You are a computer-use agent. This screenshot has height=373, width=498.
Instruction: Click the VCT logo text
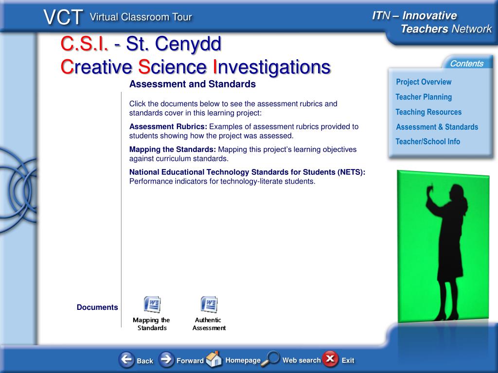[x=63, y=17]
